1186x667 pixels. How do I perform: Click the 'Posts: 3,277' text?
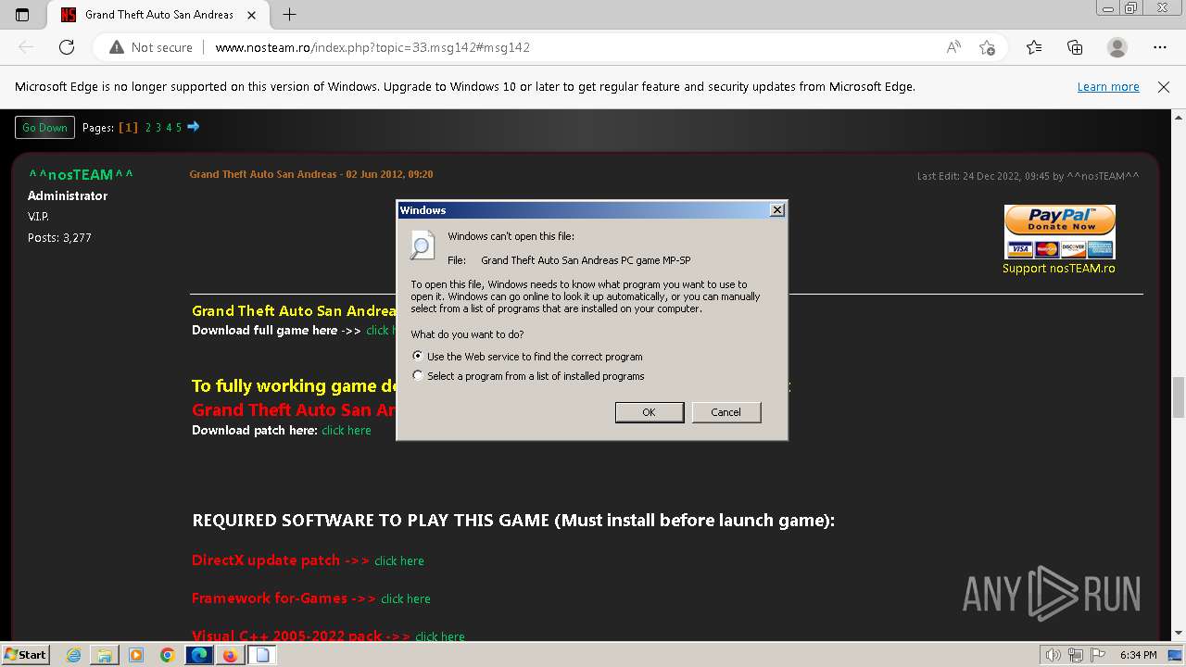pyautogui.click(x=59, y=238)
